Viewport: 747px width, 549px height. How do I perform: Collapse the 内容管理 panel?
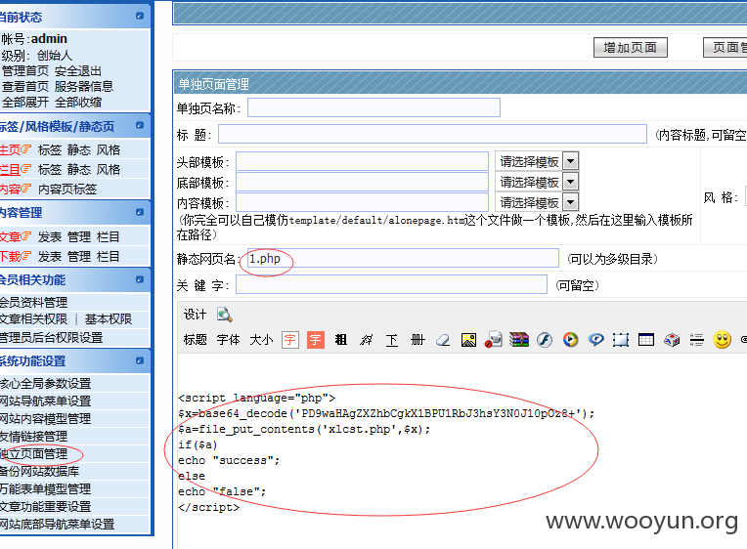click(140, 212)
